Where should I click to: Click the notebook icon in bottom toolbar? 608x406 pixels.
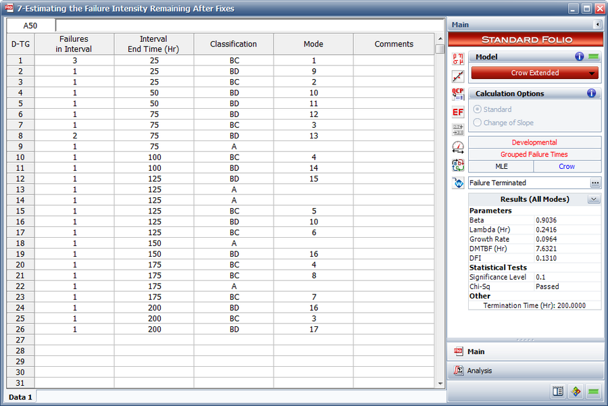[x=557, y=391]
